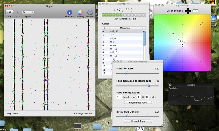Close the Statistics panel with X
Screen dimensions: 219x131
click(170, 85)
